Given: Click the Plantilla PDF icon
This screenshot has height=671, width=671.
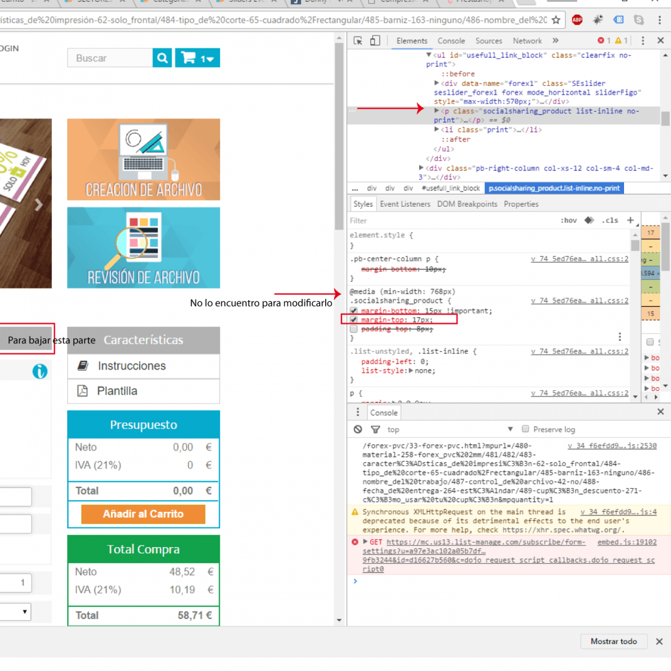Looking at the screenshot, I should click(x=82, y=390).
